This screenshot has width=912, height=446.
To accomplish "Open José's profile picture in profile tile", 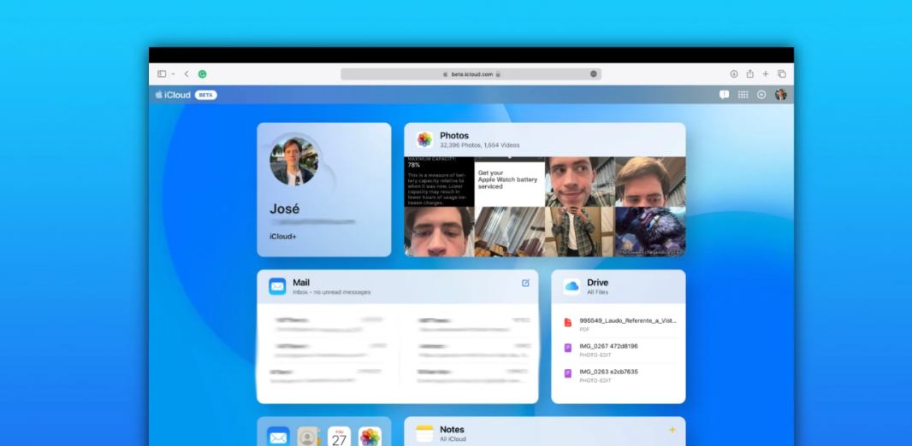I will 294,161.
